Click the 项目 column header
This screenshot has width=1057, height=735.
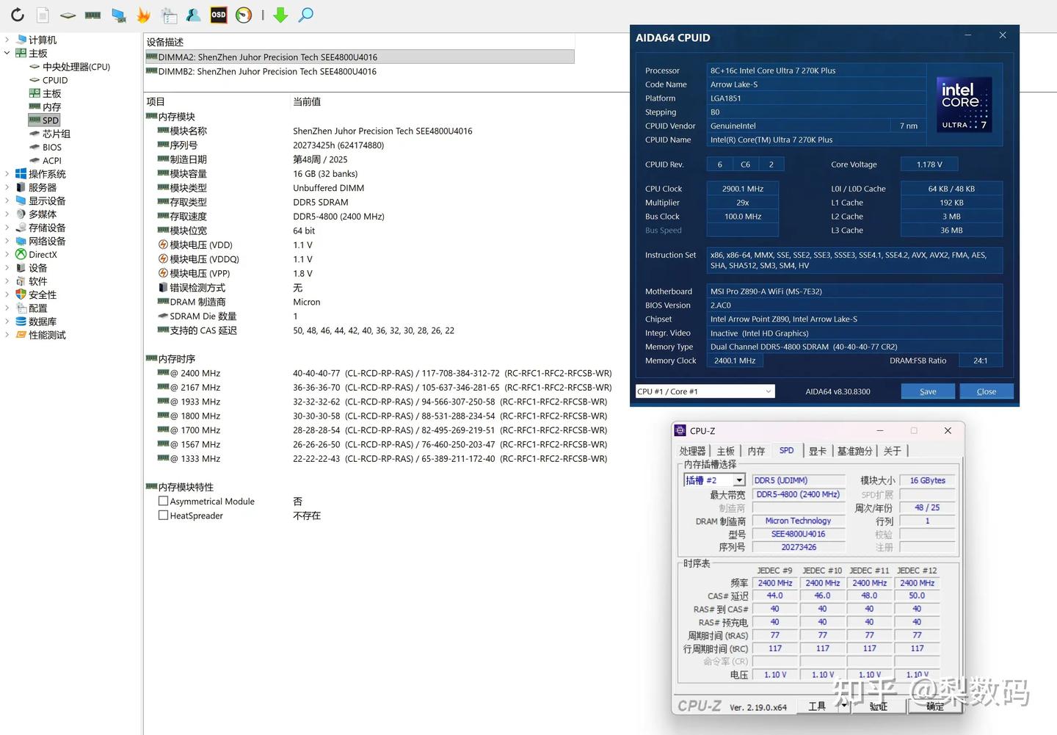coord(156,101)
